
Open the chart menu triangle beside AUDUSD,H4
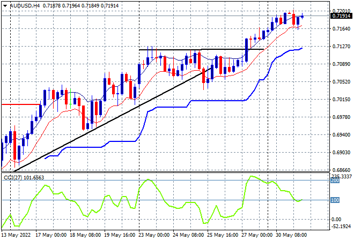(x=5, y=6)
